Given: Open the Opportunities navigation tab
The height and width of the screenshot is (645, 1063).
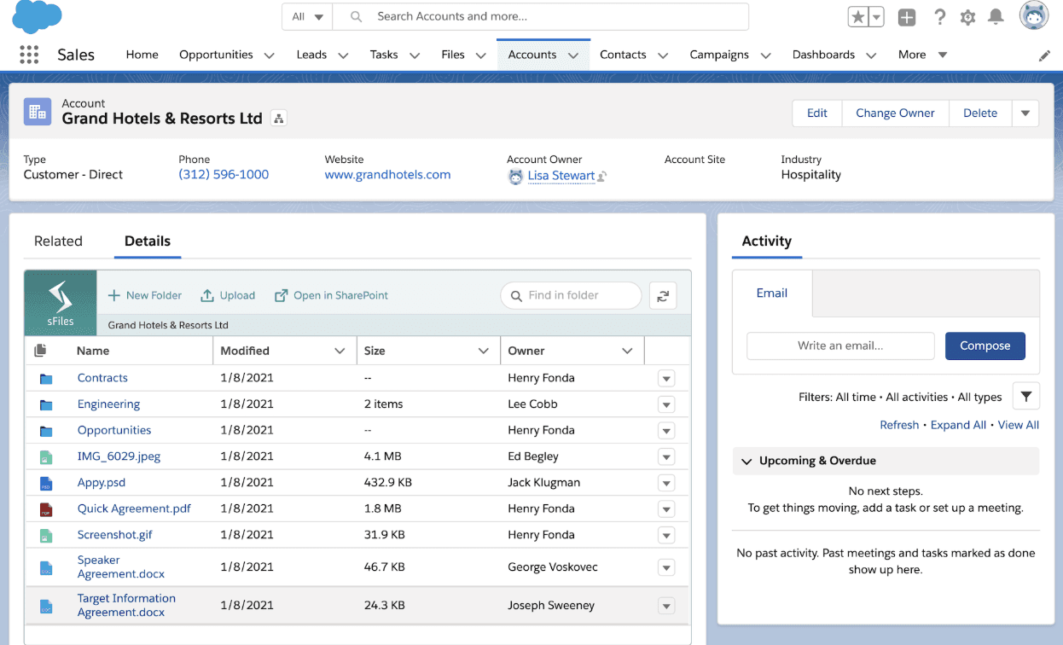Looking at the screenshot, I should tap(216, 55).
